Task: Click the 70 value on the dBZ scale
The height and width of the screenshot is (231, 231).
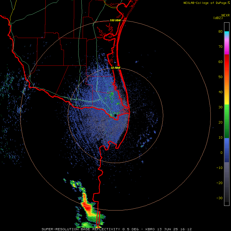Action: pos(220,47)
